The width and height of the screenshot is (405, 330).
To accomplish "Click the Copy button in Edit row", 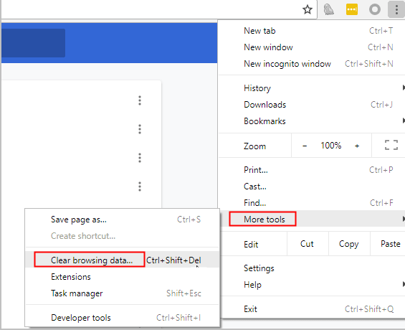I will [349, 244].
